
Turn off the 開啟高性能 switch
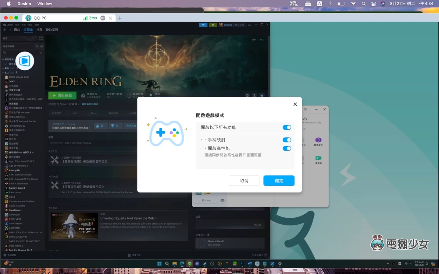point(287,148)
